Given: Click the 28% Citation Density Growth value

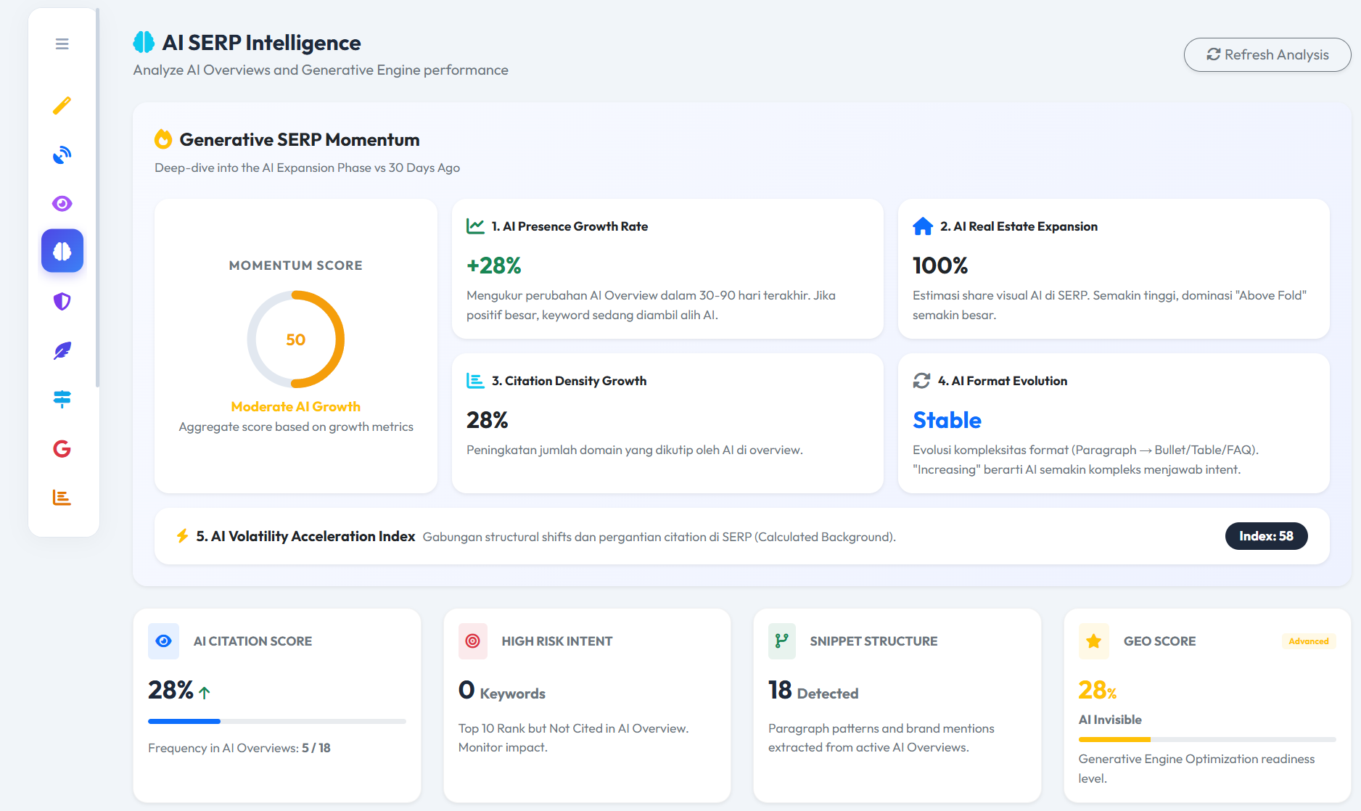Looking at the screenshot, I should 488,420.
